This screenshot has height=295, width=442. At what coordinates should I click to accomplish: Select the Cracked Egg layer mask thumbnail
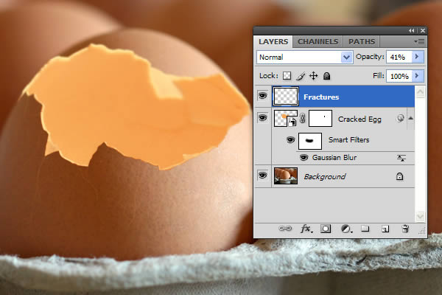pyautogui.click(x=320, y=118)
